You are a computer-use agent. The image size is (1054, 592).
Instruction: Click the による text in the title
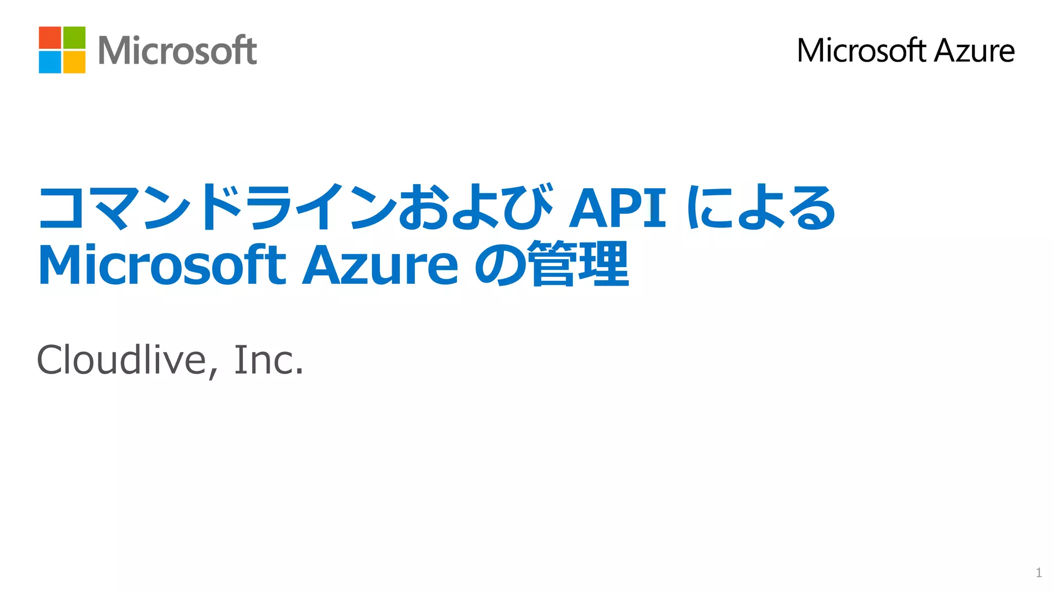click(761, 208)
